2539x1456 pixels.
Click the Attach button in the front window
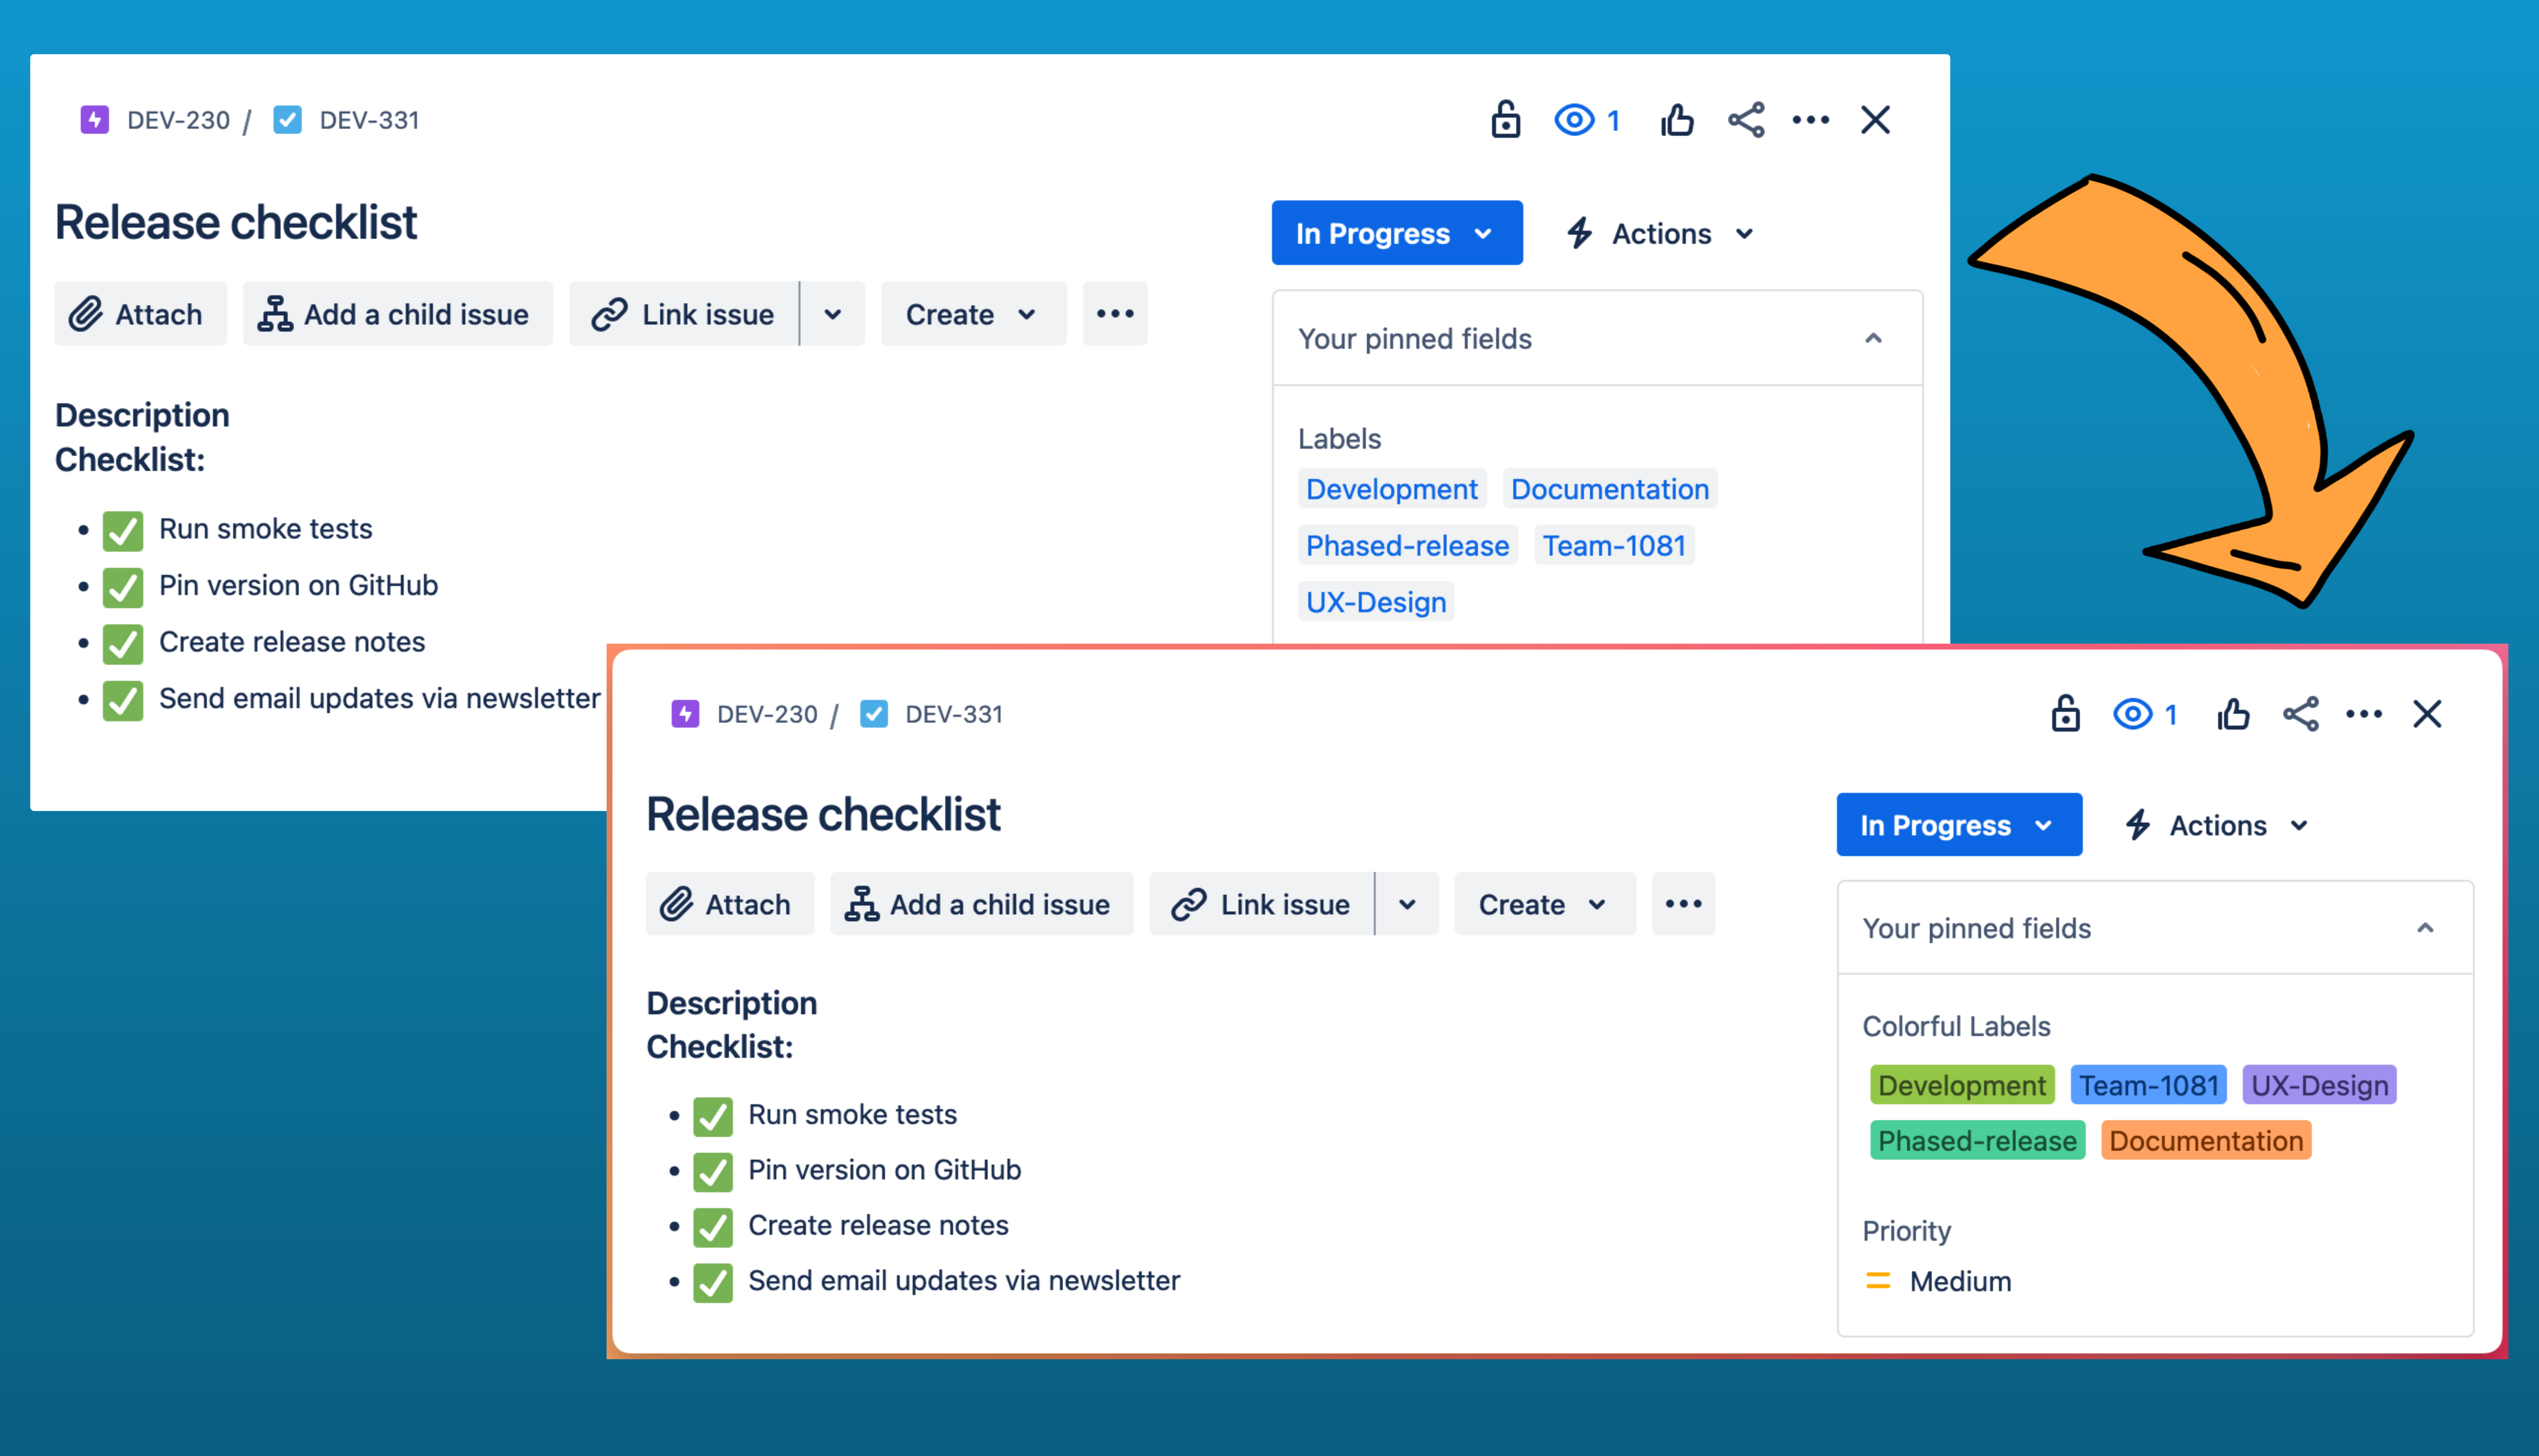[x=730, y=904]
